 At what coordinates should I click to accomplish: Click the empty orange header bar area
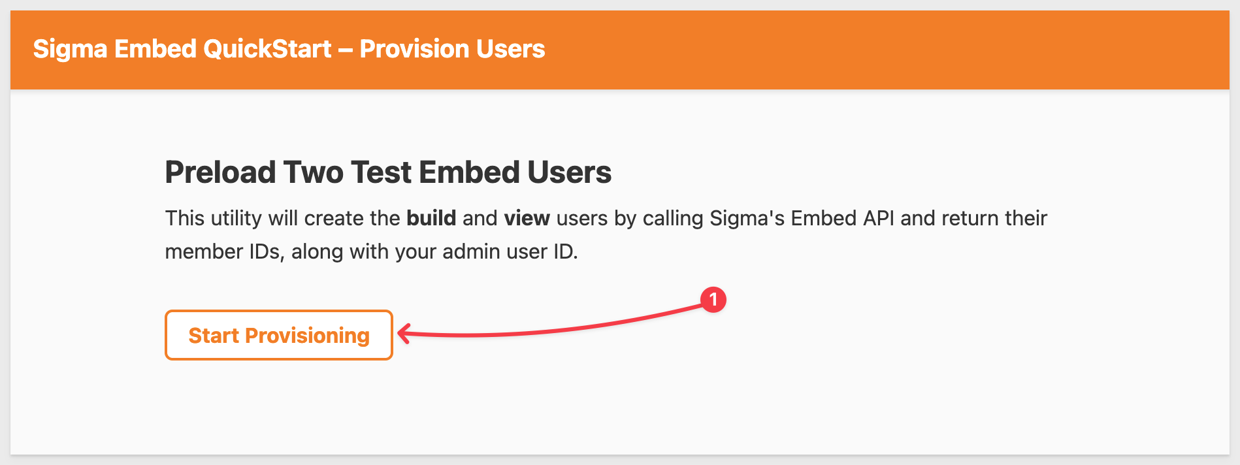click(x=882, y=50)
